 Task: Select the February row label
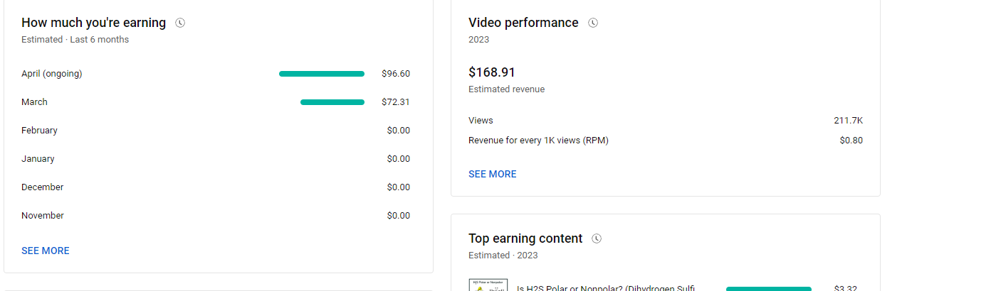pyautogui.click(x=39, y=131)
